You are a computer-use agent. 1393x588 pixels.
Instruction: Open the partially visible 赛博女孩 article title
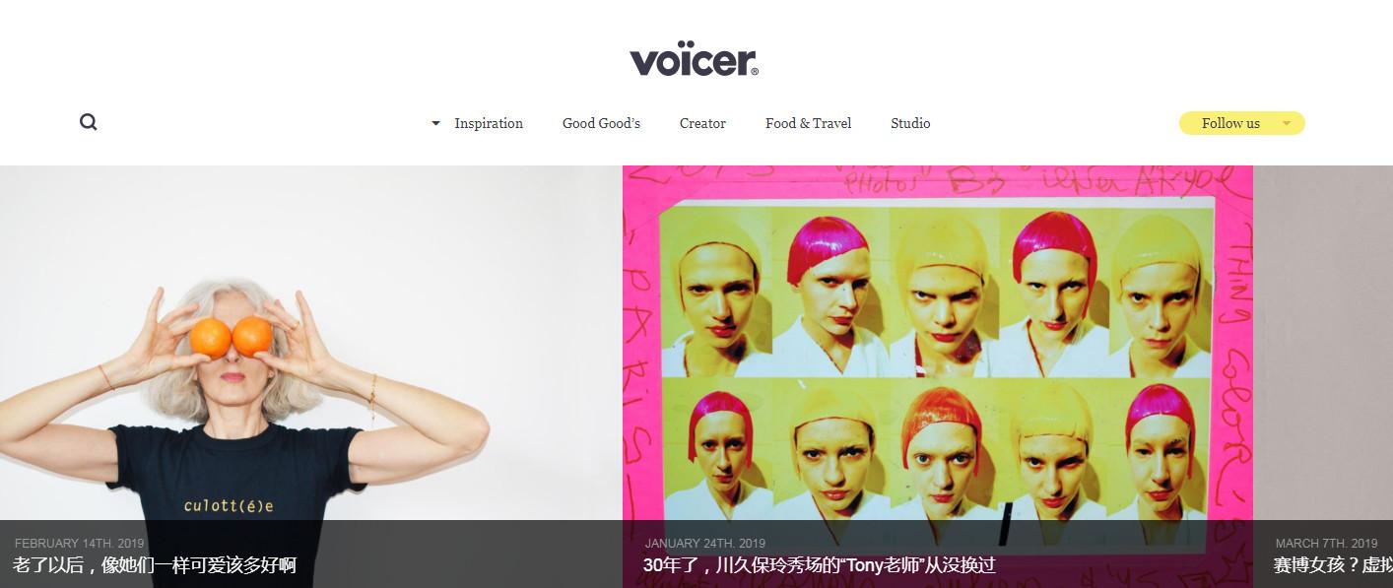[1333, 565]
